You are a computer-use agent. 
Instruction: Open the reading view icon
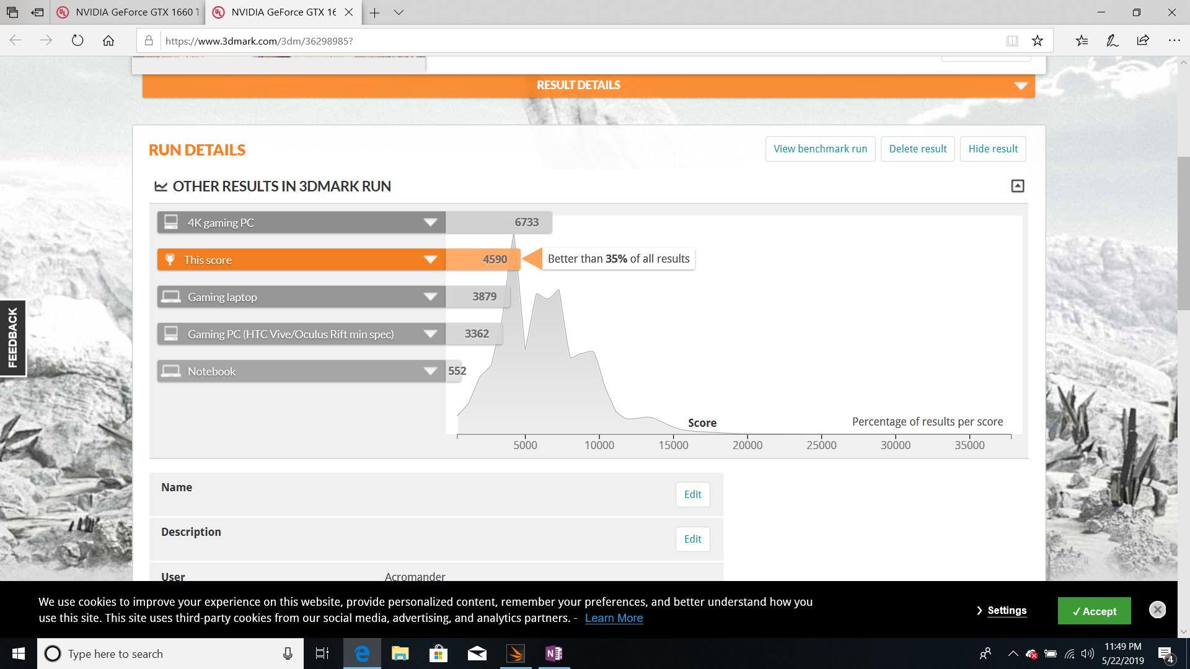pos(1012,41)
